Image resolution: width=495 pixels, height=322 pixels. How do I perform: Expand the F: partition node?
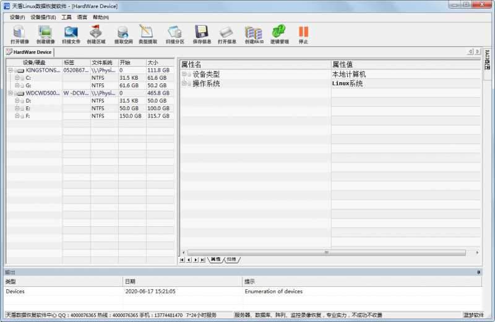click(17, 116)
